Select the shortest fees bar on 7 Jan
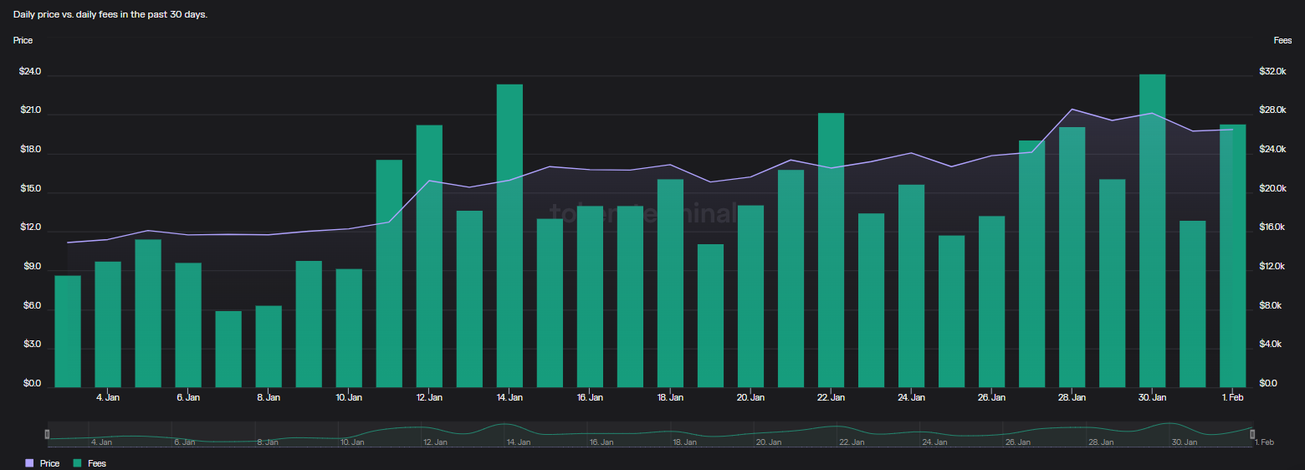This screenshot has width=1305, height=470. (228, 349)
